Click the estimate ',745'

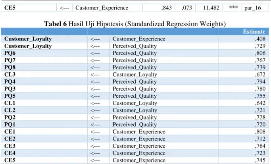pos(260,160)
